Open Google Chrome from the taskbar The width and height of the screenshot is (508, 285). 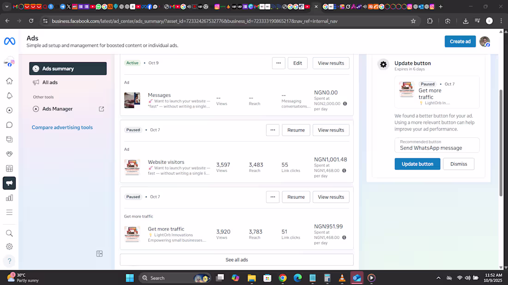point(283,278)
